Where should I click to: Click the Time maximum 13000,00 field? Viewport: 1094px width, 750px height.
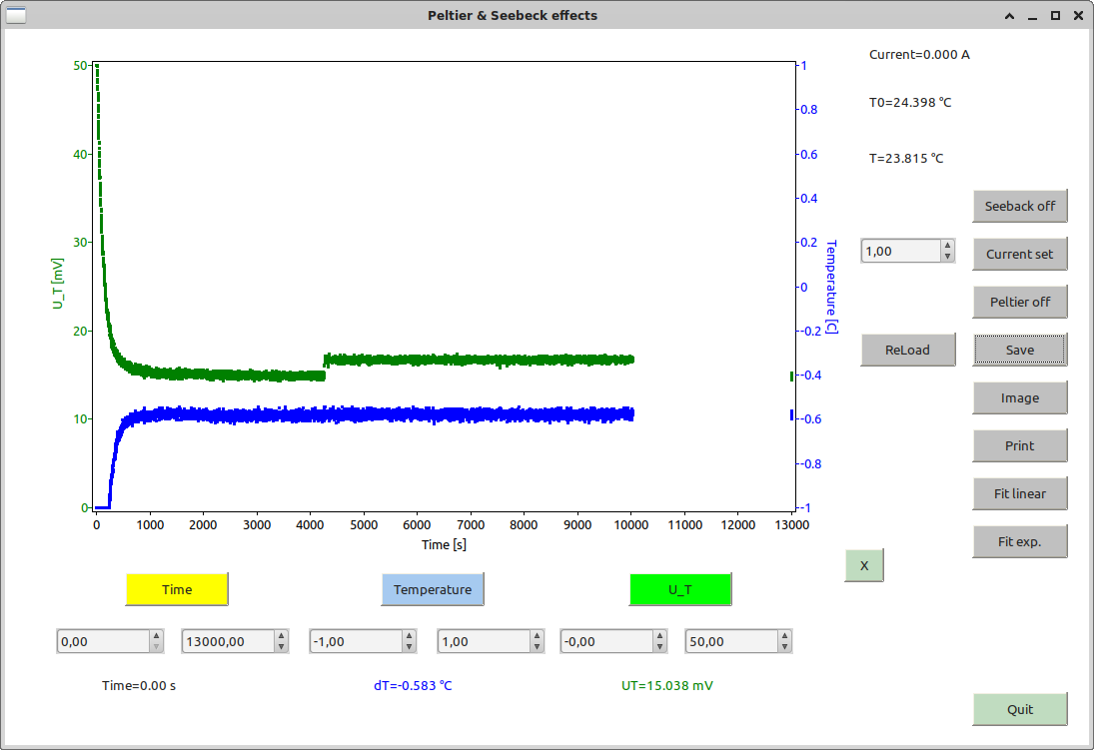click(228, 641)
